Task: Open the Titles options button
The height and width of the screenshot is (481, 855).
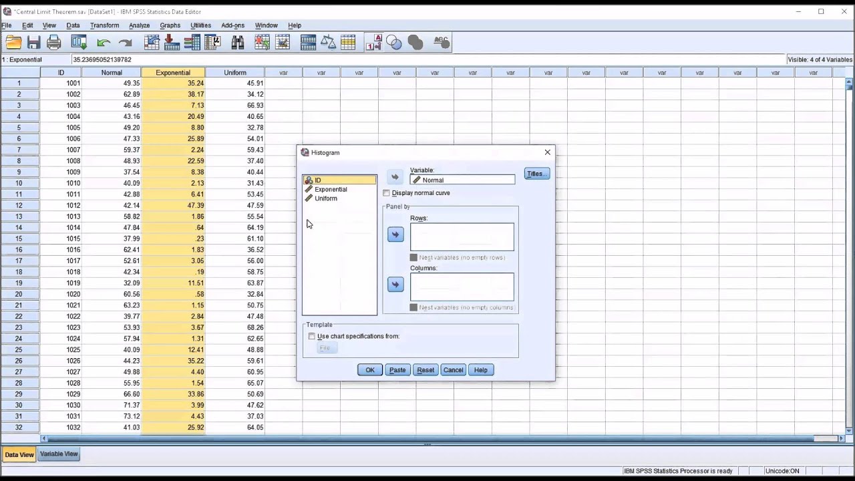Action: (x=537, y=174)
